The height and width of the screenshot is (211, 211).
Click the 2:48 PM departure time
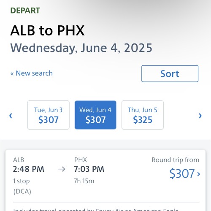point(29,169)
